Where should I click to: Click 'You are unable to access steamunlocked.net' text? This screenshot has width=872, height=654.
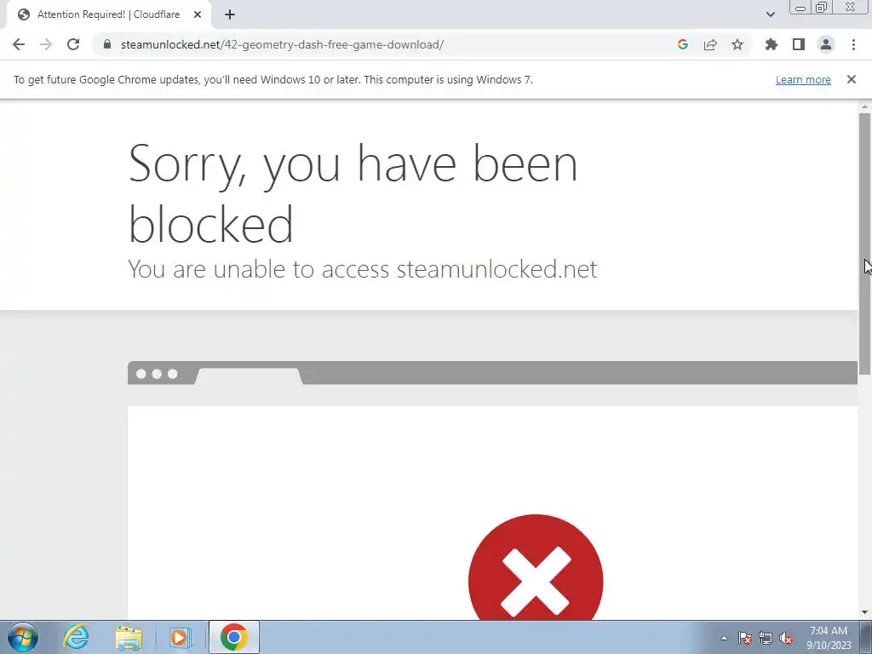coord(363,269)
